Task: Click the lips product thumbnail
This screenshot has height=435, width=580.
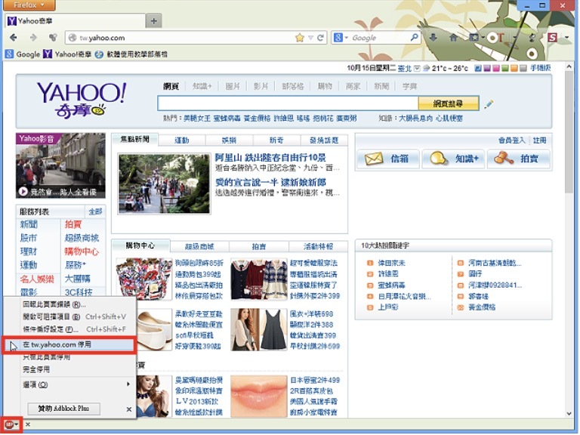Action: [x=258, y=396]
